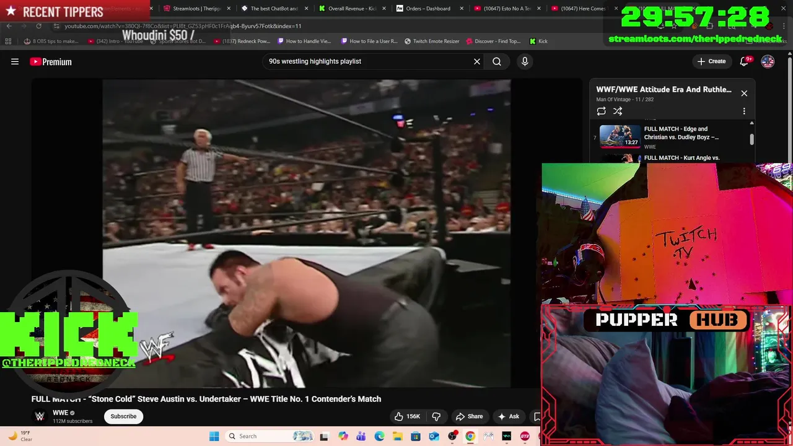
Task: Open Task View from taskbar
Action: pyautogui.click(x=323, y=436)
